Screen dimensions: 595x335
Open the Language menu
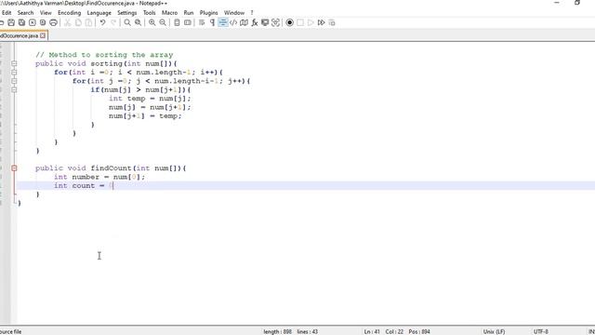coord(99,12)
